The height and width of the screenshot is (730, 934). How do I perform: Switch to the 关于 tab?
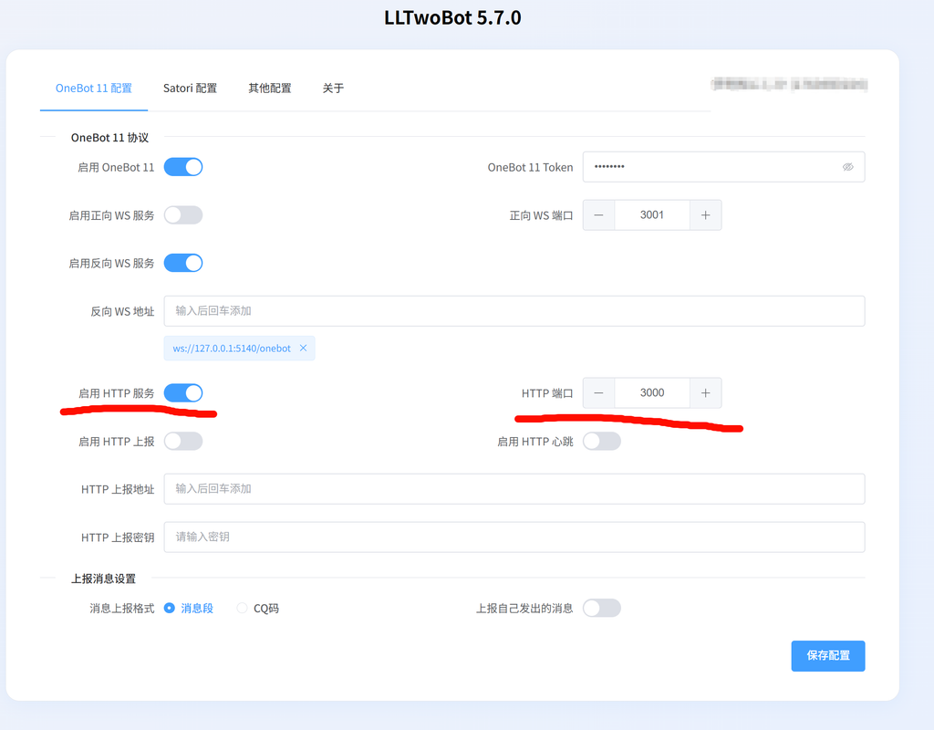pos(332,89)
